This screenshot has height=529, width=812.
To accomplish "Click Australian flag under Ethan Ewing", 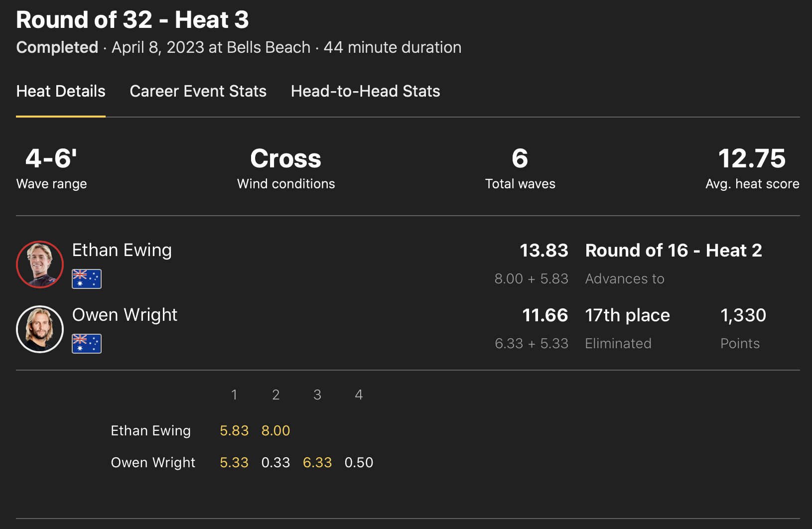I will tap(87, 279).
